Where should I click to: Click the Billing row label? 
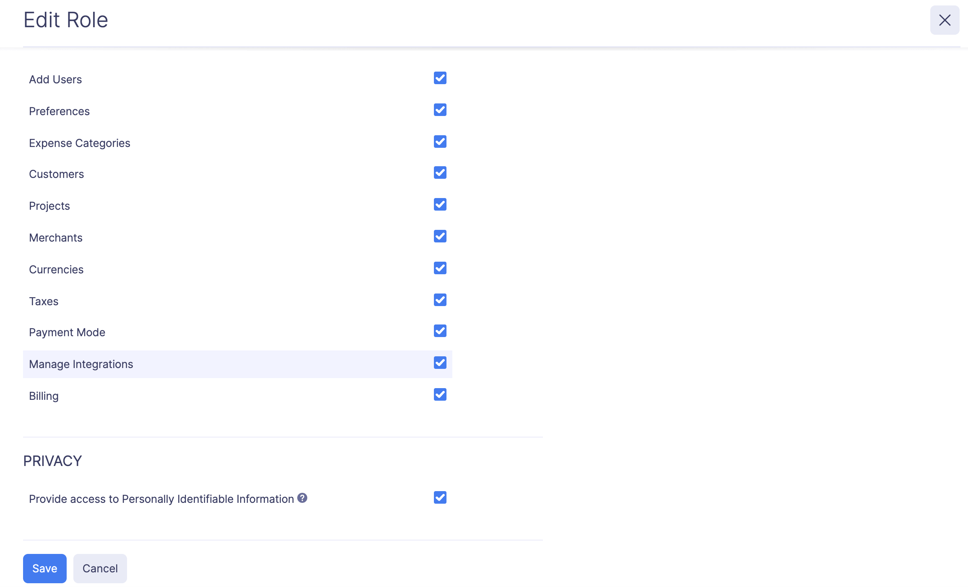44,396
